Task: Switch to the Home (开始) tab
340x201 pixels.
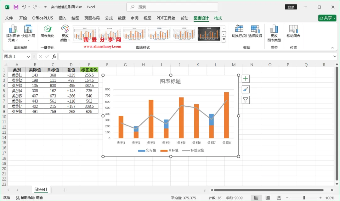Action: (23, 18)
